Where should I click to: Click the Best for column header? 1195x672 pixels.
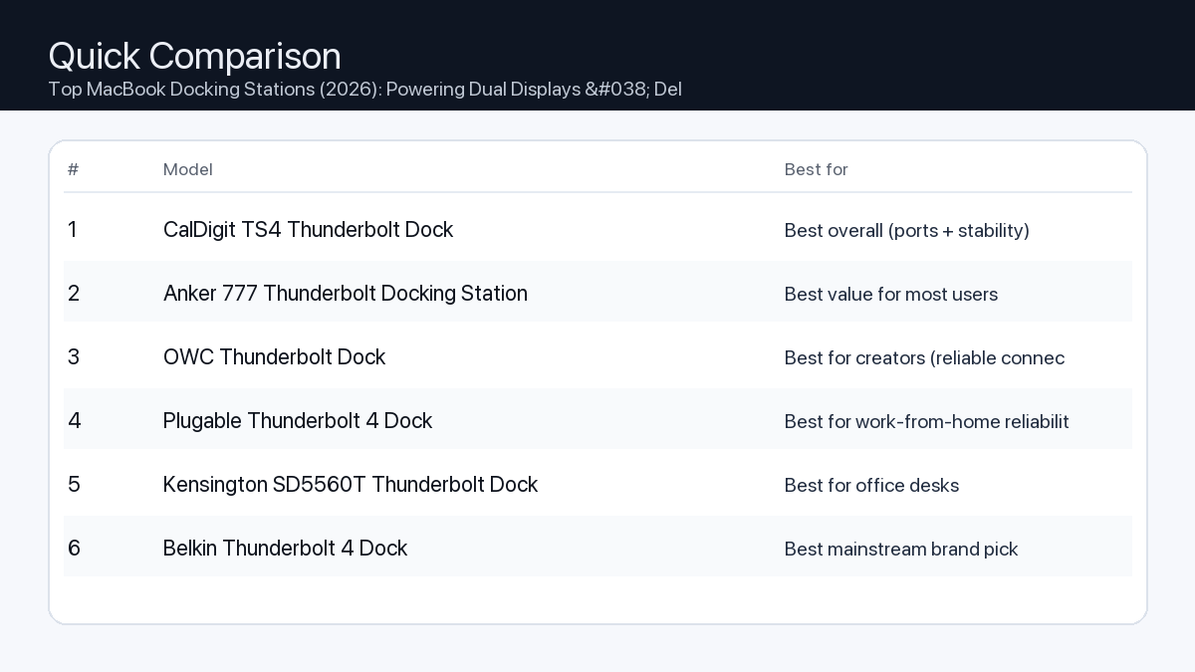point(817,169)
